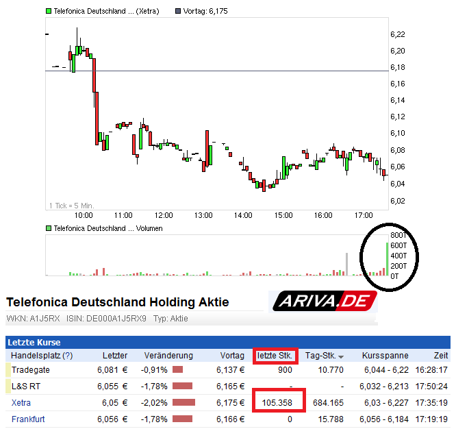Click the WKN: A1J5RX text
The width and height of the screenshot is (456, 429).
coord(33,319)
